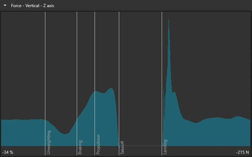Click the -34 % readout value
This screenshot has width=252, height=157.
pyautogui.click(x=8, y=152)
